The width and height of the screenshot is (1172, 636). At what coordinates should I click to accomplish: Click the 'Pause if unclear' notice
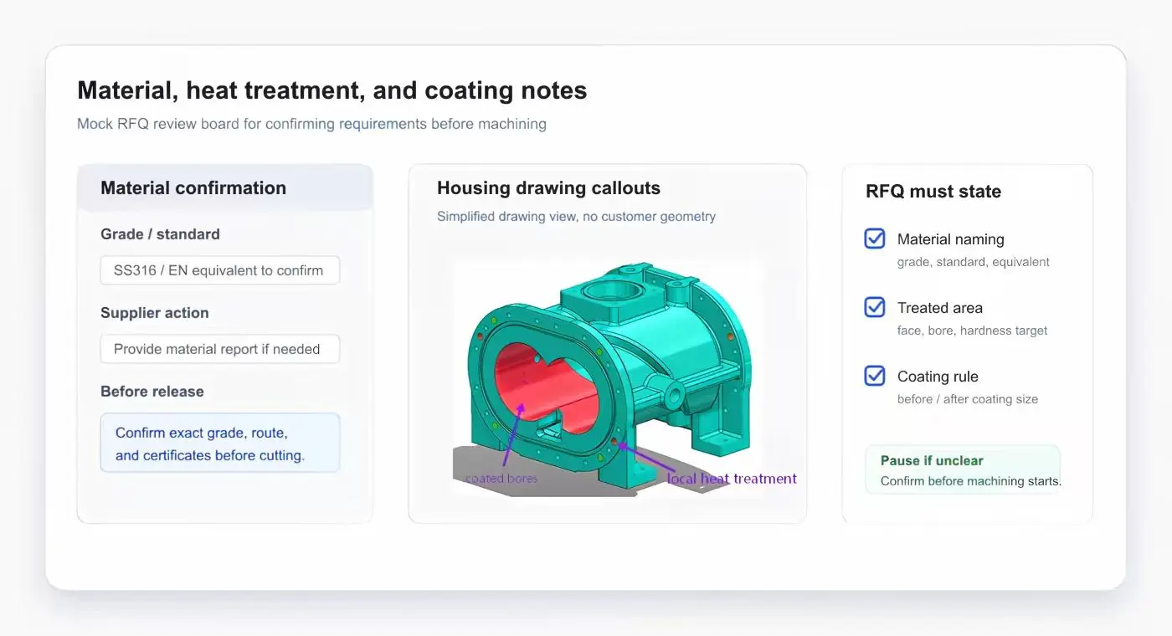coord(963,470)
